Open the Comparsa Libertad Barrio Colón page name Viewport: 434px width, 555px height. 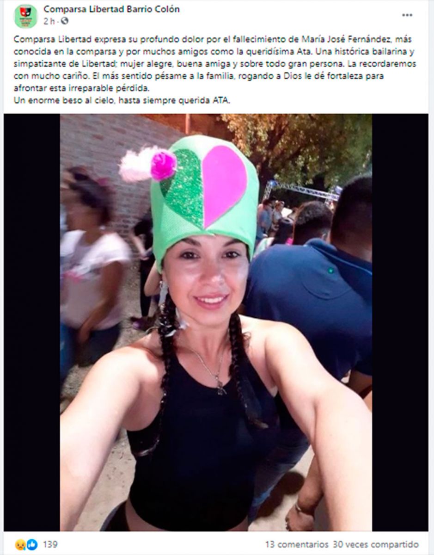tap(111, 9)
